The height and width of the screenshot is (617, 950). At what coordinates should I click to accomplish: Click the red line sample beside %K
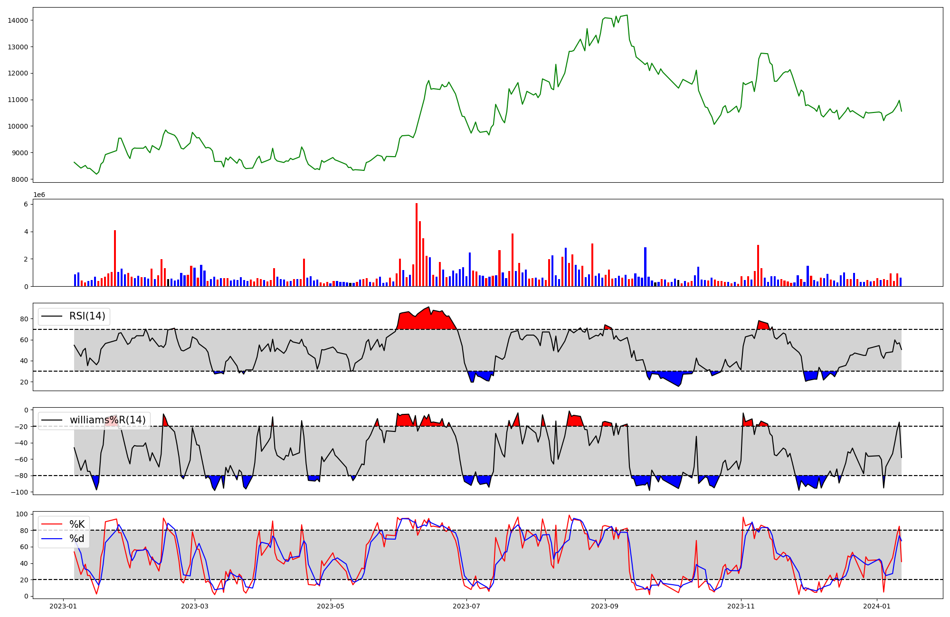click(x=53, y=524)
